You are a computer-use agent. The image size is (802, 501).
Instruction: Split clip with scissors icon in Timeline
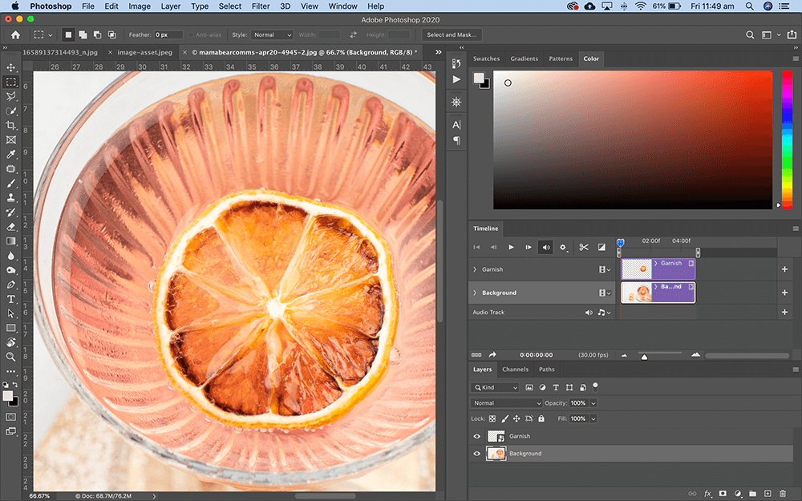(x=584, y=248)
